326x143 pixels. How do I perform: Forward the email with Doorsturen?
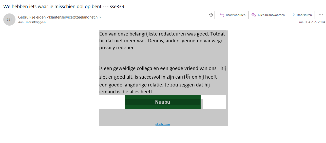pyautogui.click(x=301, y=15)
